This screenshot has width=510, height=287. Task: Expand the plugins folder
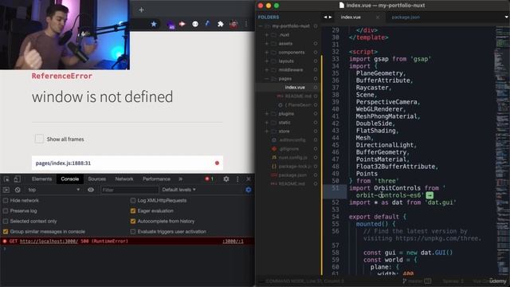click(x=267, y=114)
